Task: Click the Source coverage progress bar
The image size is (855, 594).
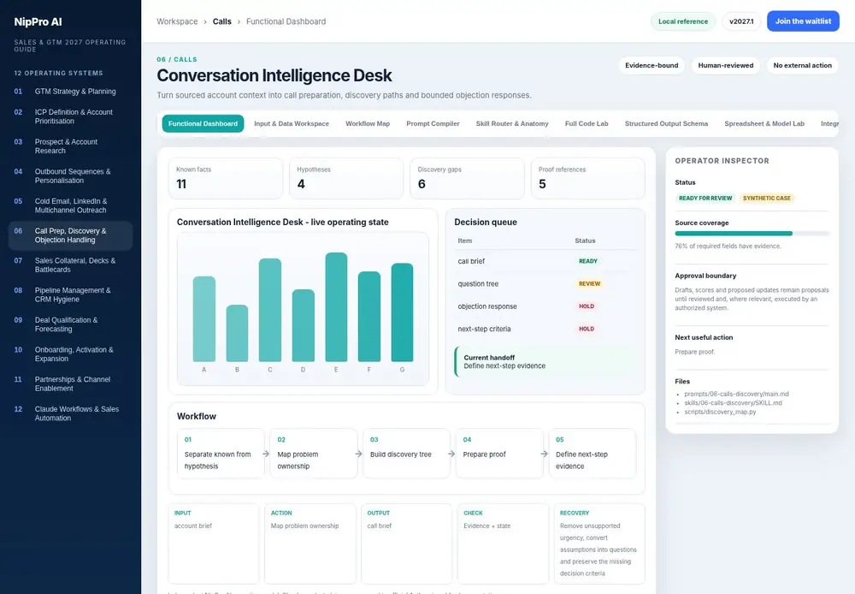Action: point(752,233)
